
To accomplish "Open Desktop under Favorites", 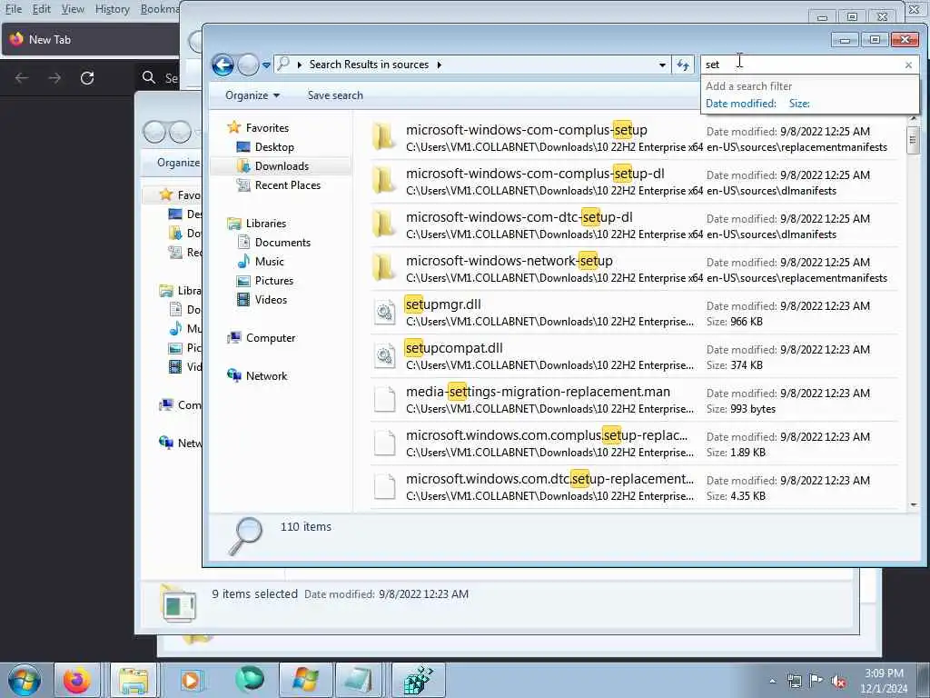I will 274,146.
